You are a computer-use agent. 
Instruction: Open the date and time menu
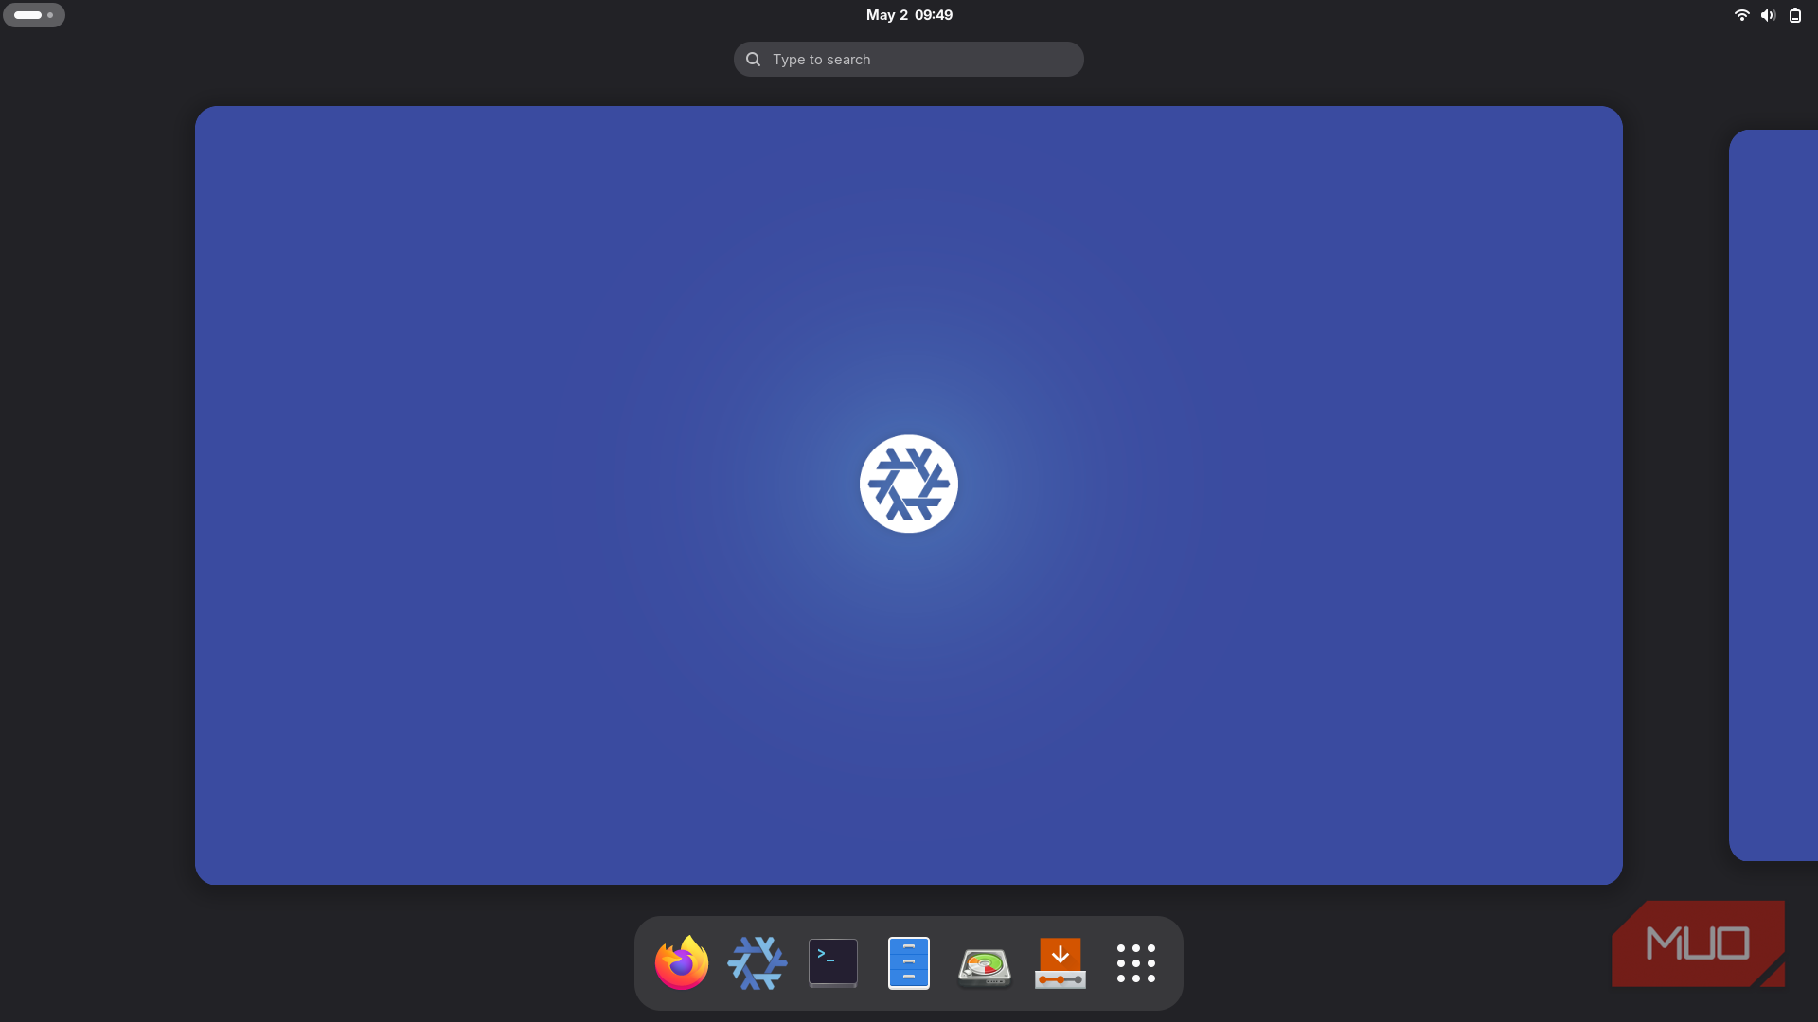pos(909,15)
